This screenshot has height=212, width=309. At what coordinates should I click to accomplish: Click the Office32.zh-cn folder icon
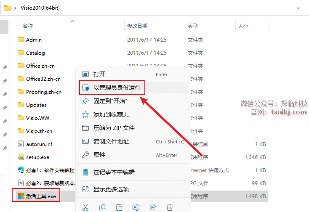pos(21,79)
